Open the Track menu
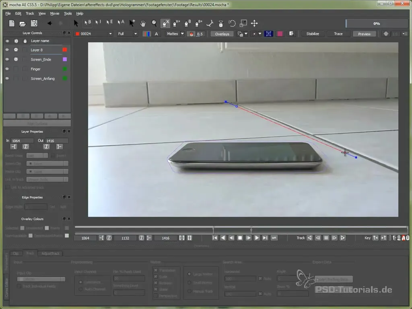The image size is (412, 309). click(x=30, y=13)
